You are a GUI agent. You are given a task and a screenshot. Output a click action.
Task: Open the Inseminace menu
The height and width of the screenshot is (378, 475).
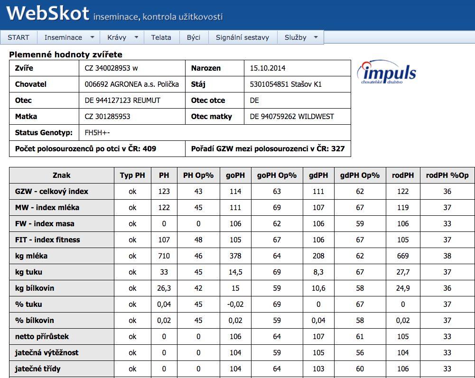click(x=63, y=37)
